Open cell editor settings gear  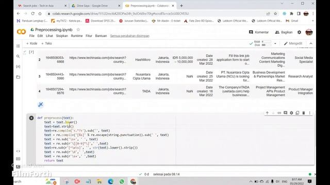[x=291, y=113]
